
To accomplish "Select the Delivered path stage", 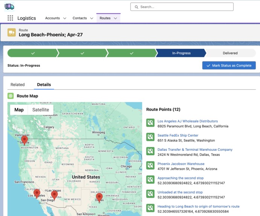I will tap(230, 53).
